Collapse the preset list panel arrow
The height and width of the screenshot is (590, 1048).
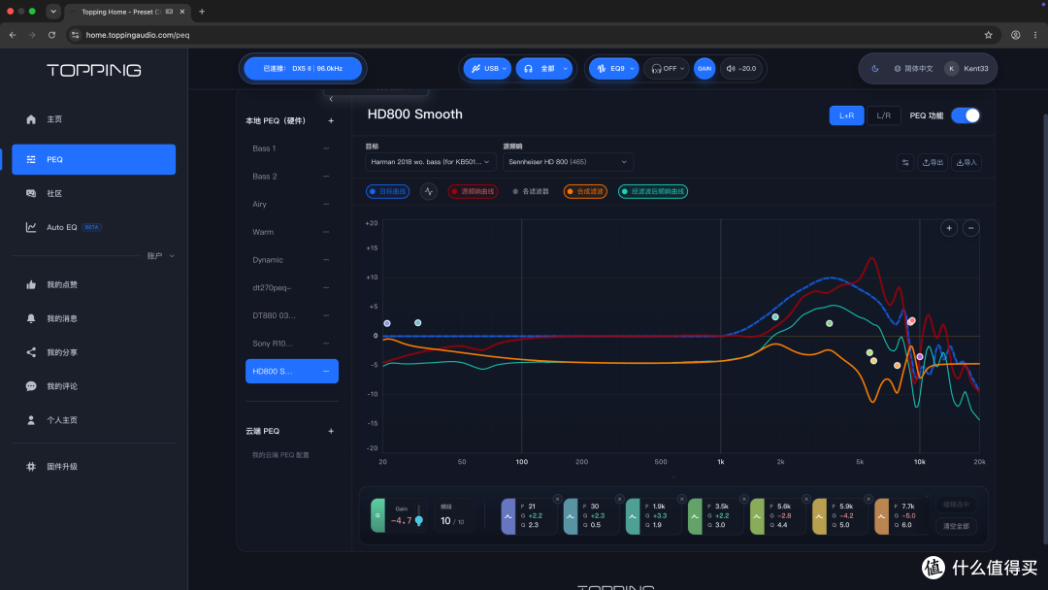(x=331, y=99)
